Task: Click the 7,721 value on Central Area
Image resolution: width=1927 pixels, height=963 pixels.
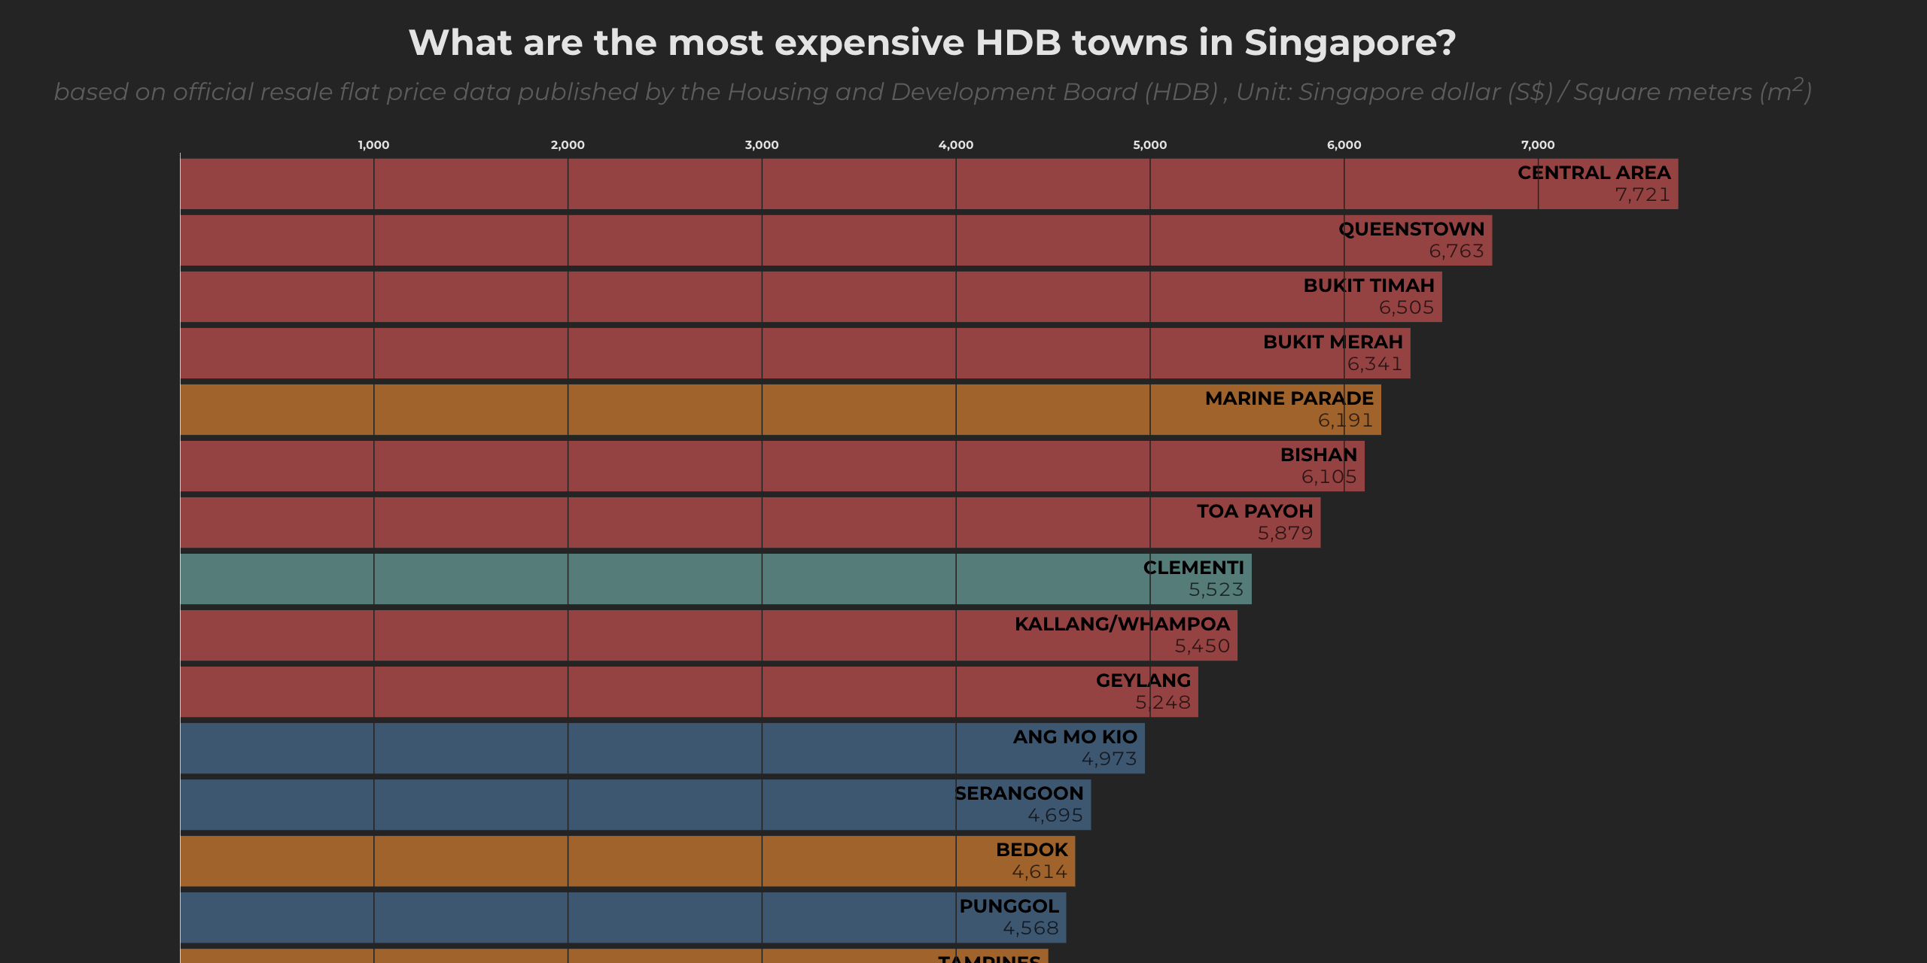Action: [1642, 195]
